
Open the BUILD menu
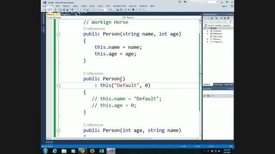point(76,6)
